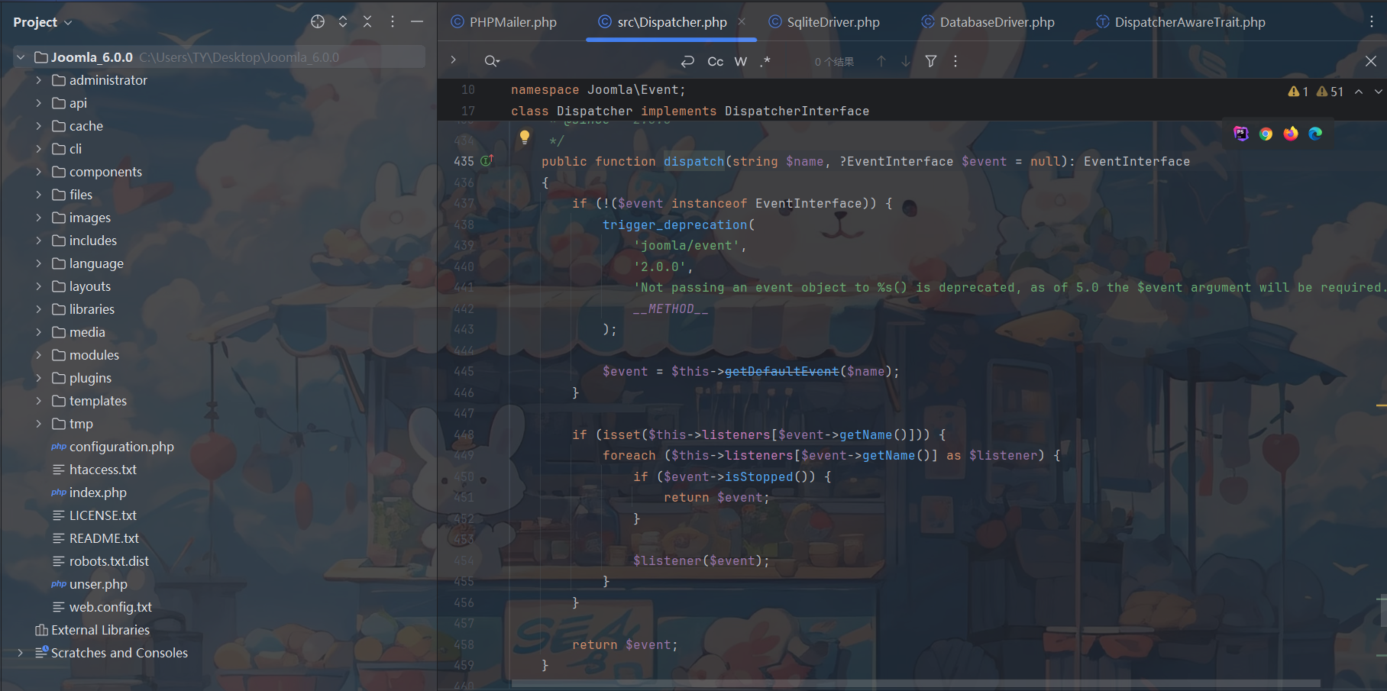Toggle whole words (W) search option
This screenshot has height=691, width=1387.
(741, 61)
